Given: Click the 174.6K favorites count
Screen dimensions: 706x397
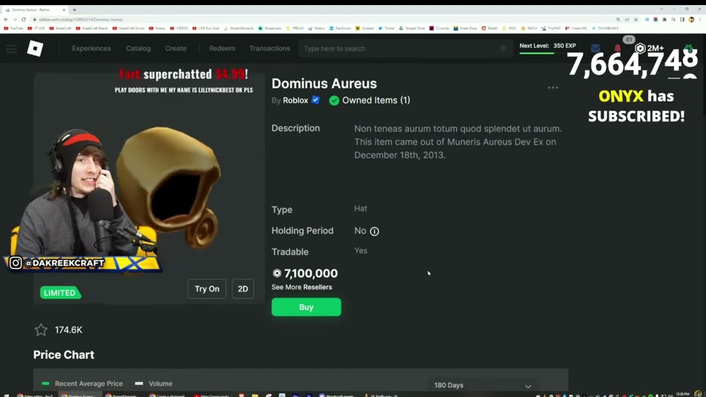Looking at the screenshot, I should (x=68, y=330).
